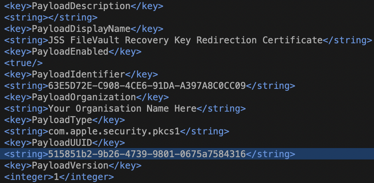Click the com.apple.security.pkcs1 string value
Image resolution: width=374 pixels, height=183 pixels.
tap(114, 131)
